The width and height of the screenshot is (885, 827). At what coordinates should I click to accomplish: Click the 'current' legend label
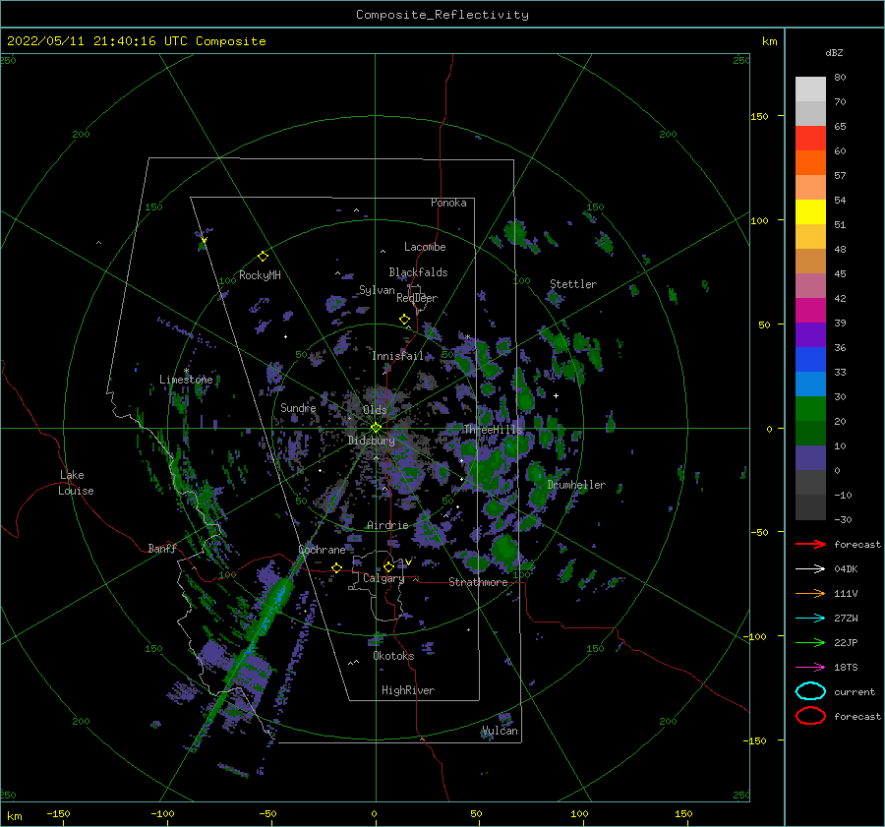tap(855, 692)
